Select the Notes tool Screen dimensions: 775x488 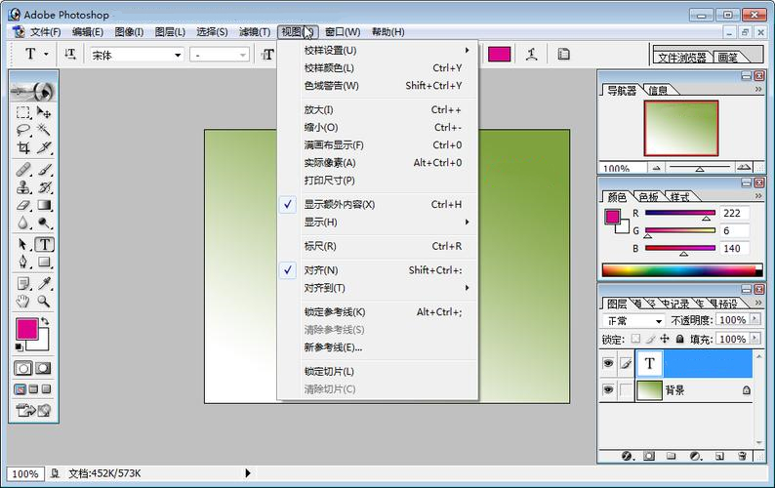click(22, 283)
